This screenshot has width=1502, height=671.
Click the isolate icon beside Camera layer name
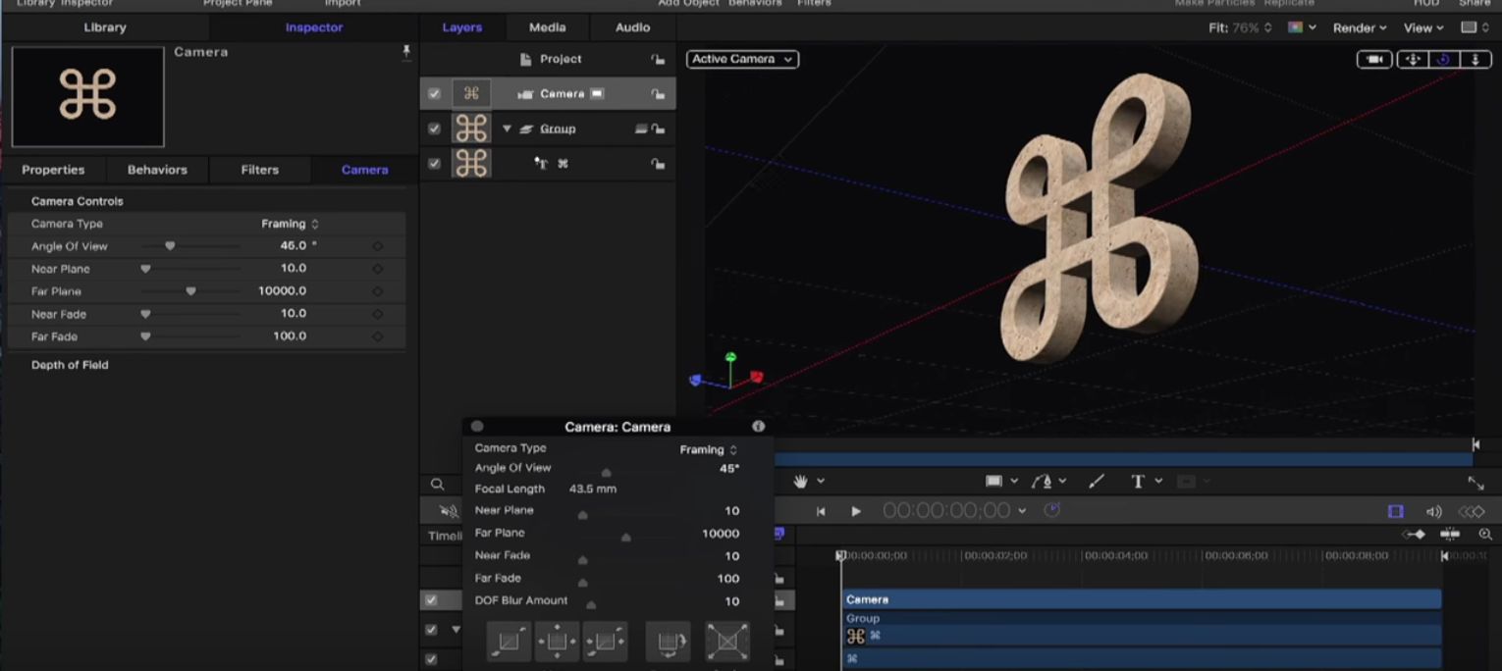[597, 94]
